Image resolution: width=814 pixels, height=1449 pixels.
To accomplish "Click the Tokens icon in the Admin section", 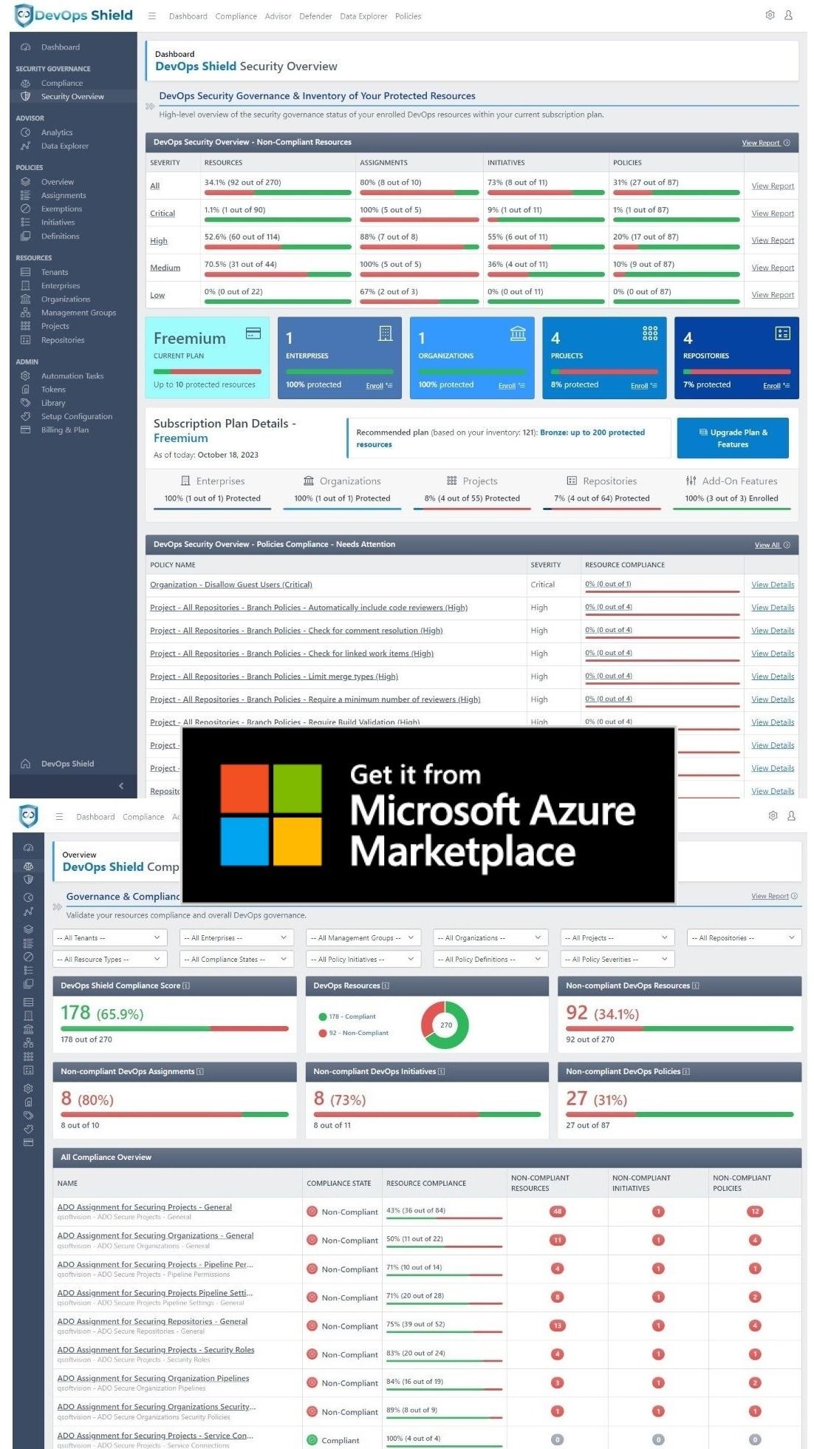I will pos(26,390).
